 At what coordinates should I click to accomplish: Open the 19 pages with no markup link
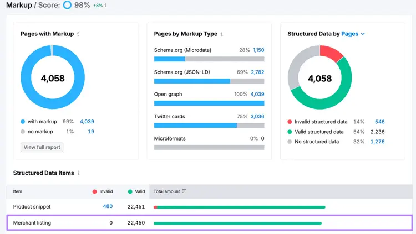[91, 132]
